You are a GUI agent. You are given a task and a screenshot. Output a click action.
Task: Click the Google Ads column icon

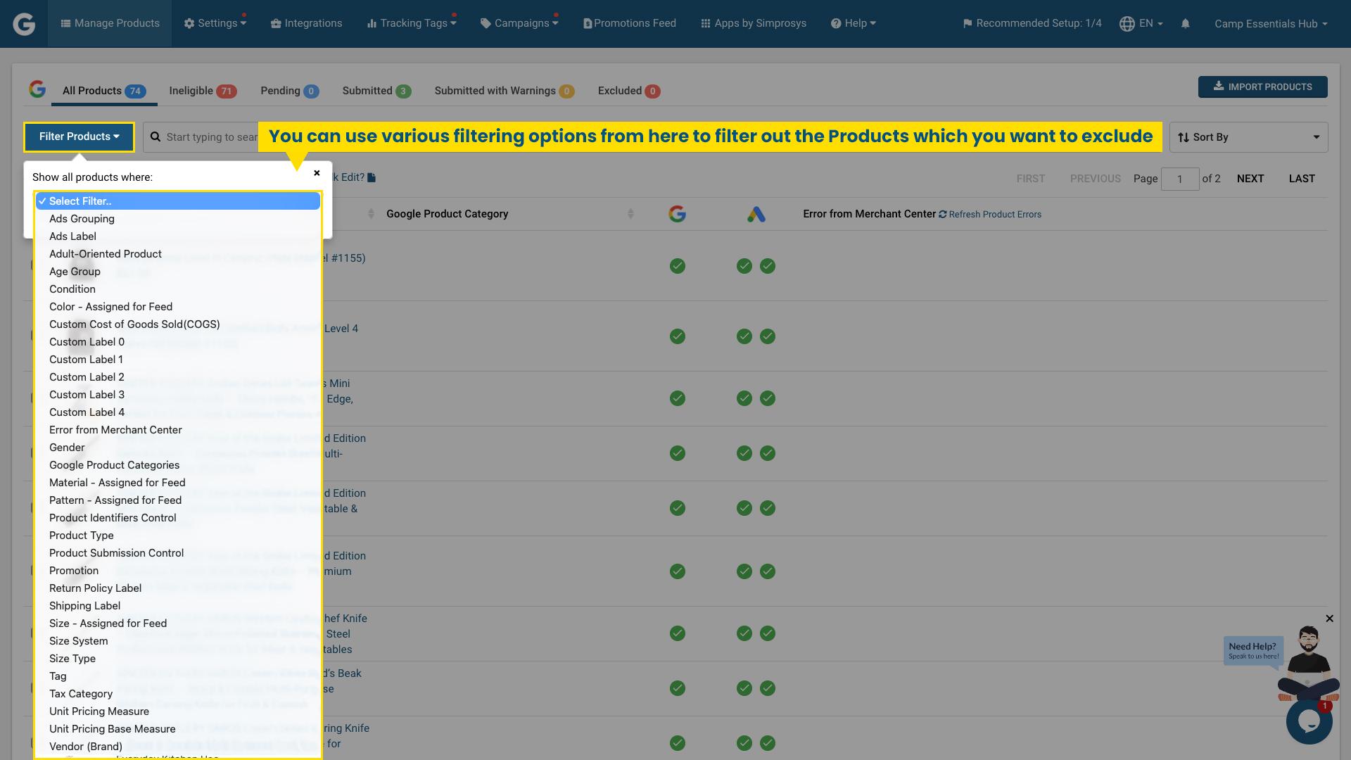click(x=757, y=213)
